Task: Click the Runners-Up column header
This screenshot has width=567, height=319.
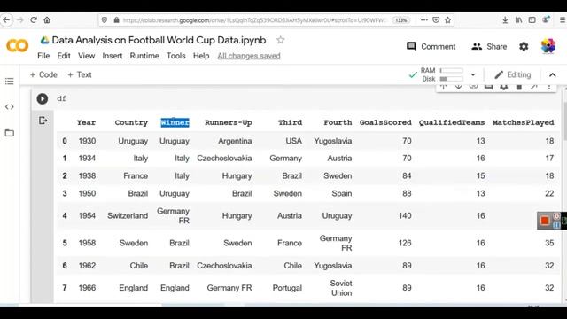Action: click(229, 122)
